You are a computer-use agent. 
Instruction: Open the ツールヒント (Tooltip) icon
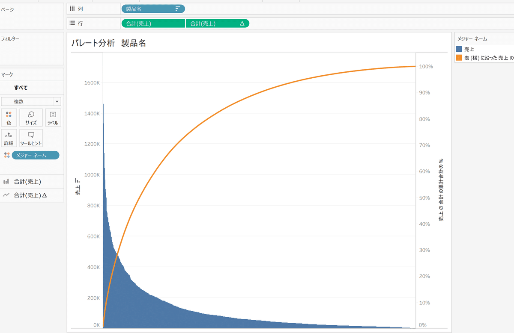31,138
